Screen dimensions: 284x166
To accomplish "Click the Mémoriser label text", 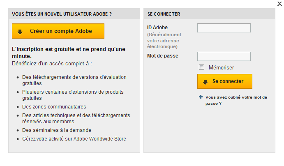I will tap(221, 67).
